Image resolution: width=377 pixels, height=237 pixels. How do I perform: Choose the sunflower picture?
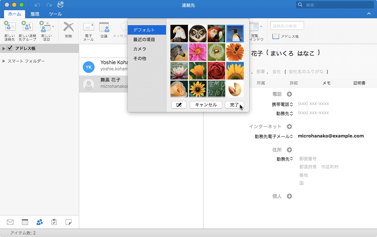(x=235, y=71)
